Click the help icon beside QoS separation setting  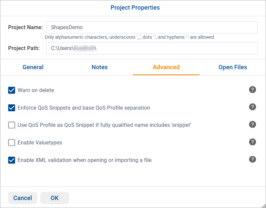point(252,107)
